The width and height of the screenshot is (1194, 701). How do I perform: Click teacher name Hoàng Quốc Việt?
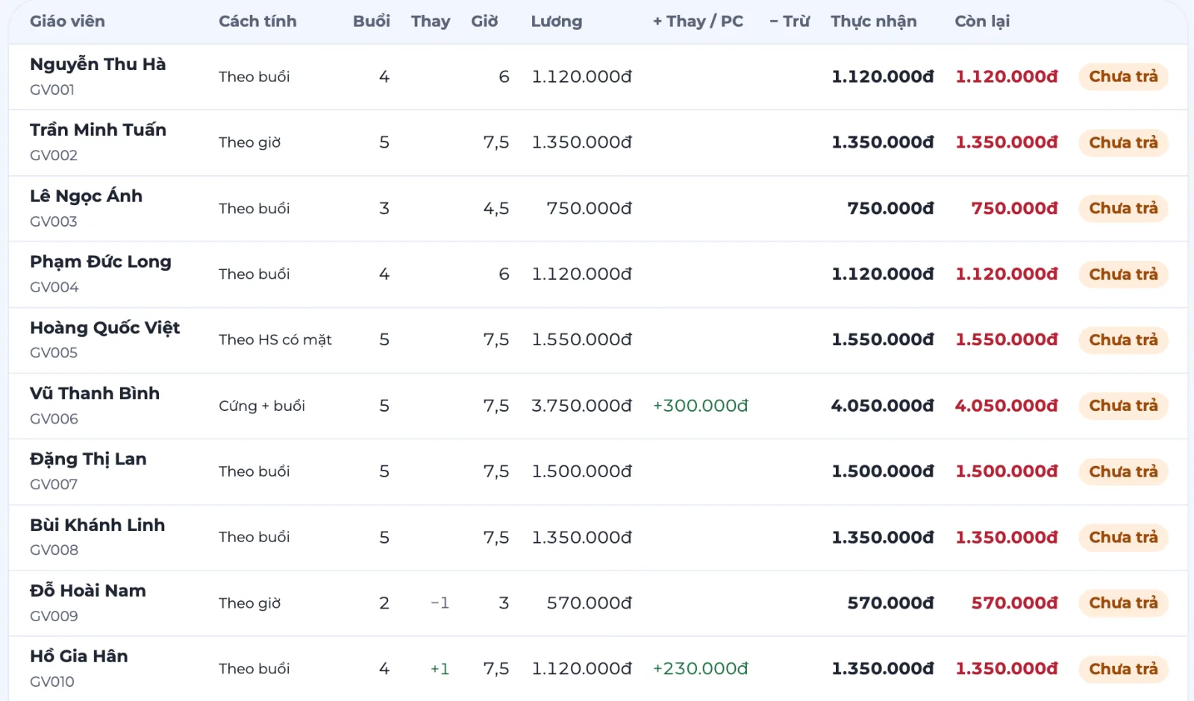[104, 328]
